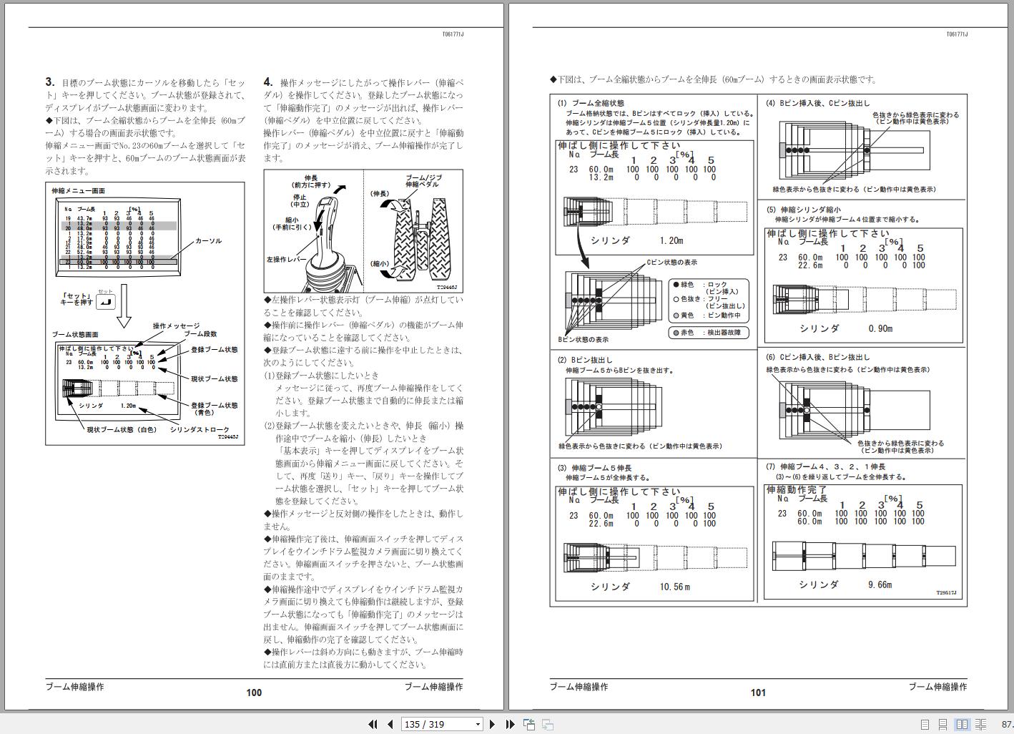Screen dimensions: 1014x734
Task: Click the Cピン状態の表示 label
Action: (671, 263)
